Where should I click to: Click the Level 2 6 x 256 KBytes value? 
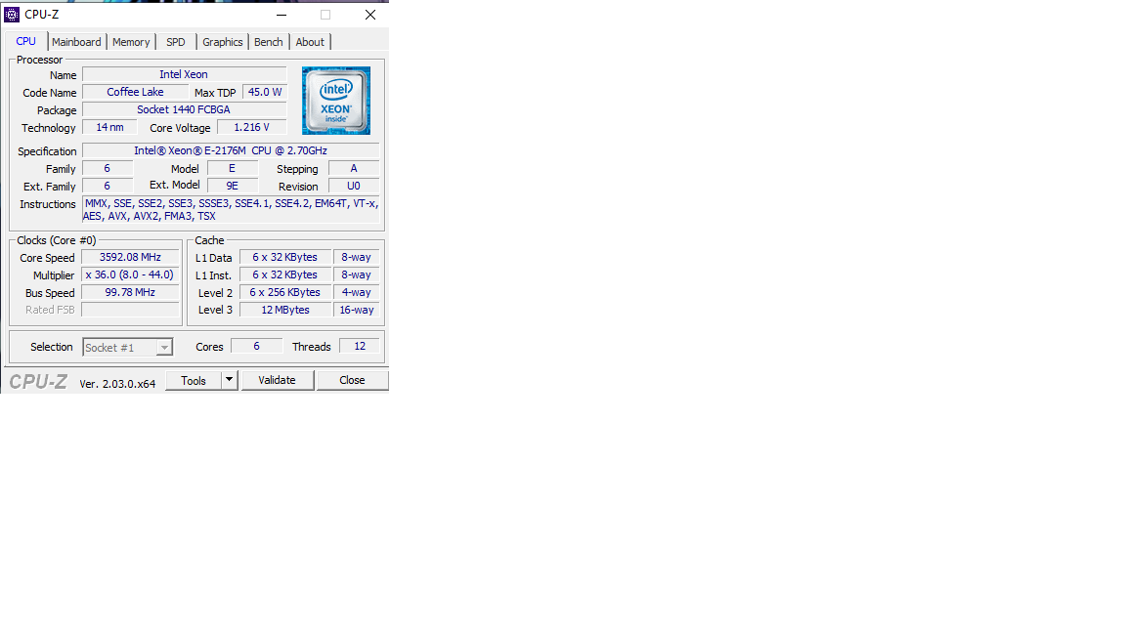[285, 292]
